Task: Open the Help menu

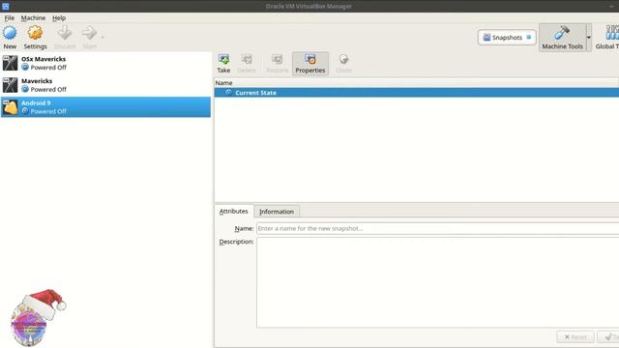Action: pos(59,18)
